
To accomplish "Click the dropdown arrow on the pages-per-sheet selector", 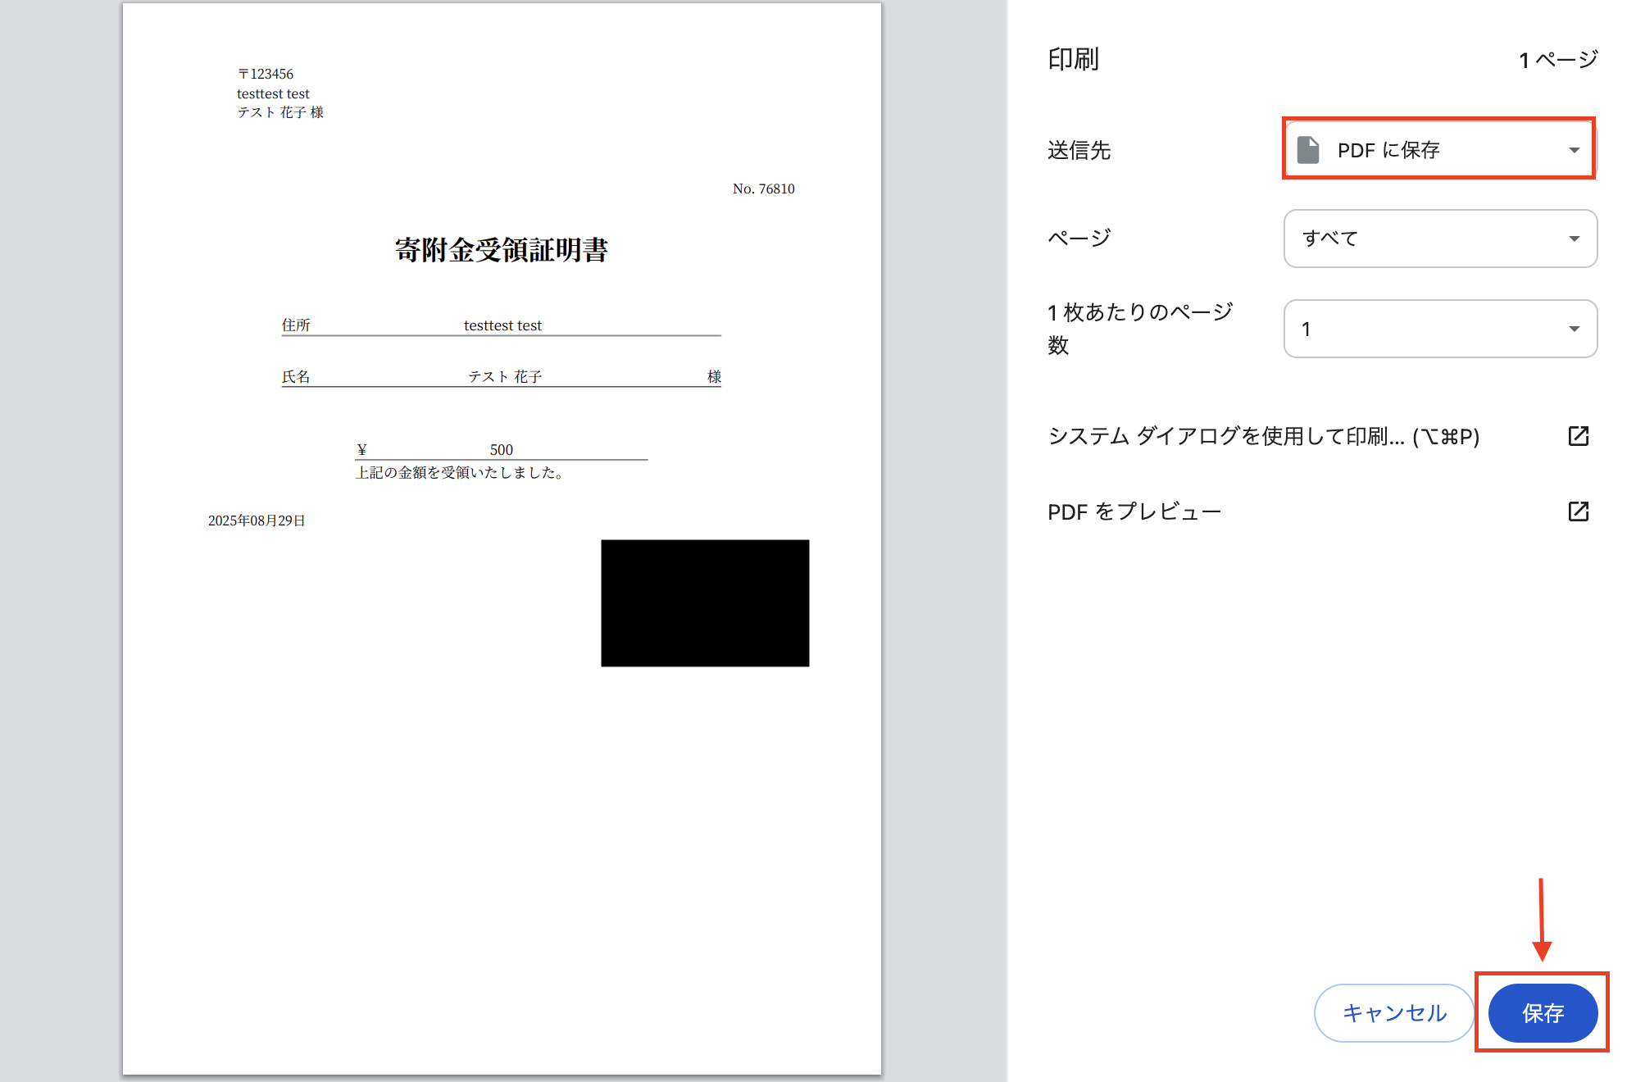I will coord(1575,329).
